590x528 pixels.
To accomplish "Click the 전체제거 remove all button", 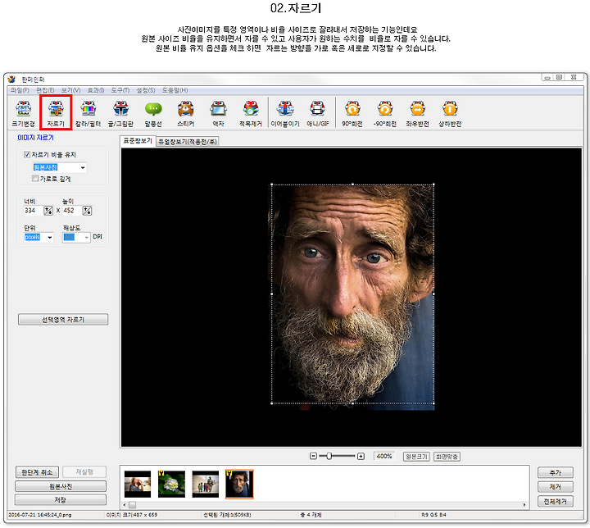I will (556, 501).
